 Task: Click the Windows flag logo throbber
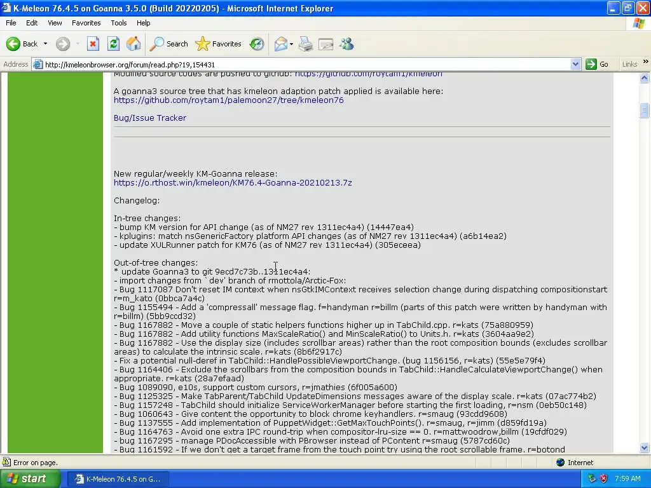(638, 24)
